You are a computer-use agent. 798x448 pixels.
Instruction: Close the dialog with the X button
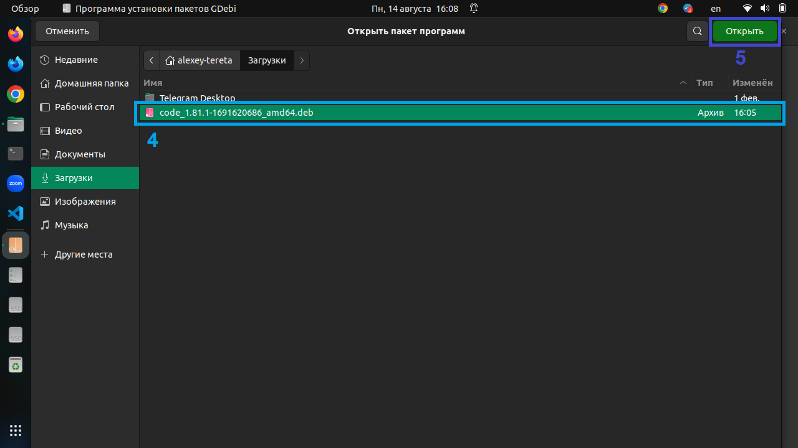pyautogui.click(x=784, y=31)
